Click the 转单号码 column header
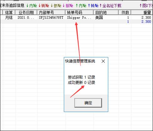The width and height of the screenshot is (153, 131). tap(79, 12)
